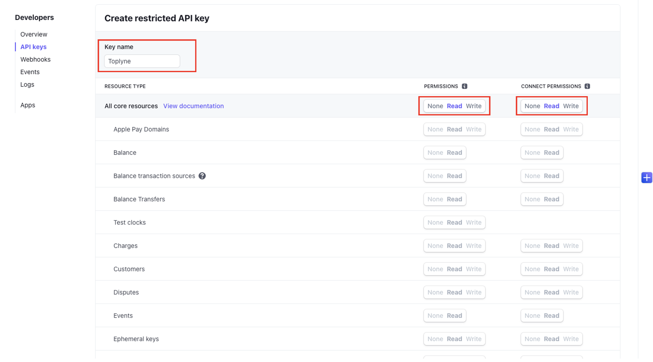Go to Webhooks section
Viewport: 653px width, 362px height.
pyautogui.click(x=35, y=59)
